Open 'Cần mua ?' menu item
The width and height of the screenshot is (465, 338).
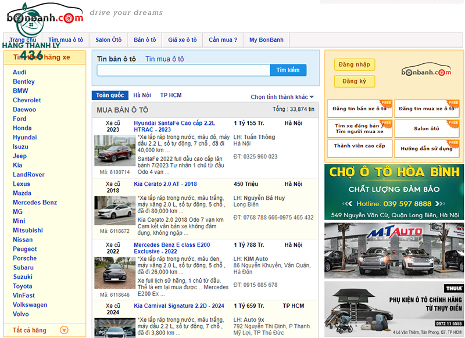[223, 39]
